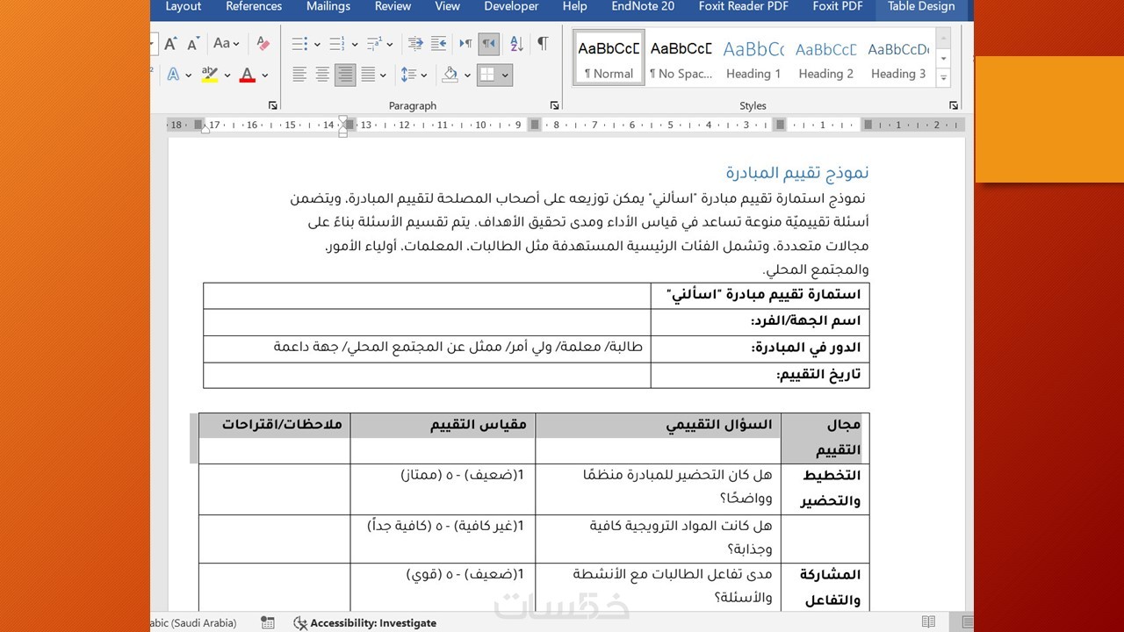Screen dimensions: 1124x632
Task: Expand the numbering library dropdown
Action: coord(355,44)
